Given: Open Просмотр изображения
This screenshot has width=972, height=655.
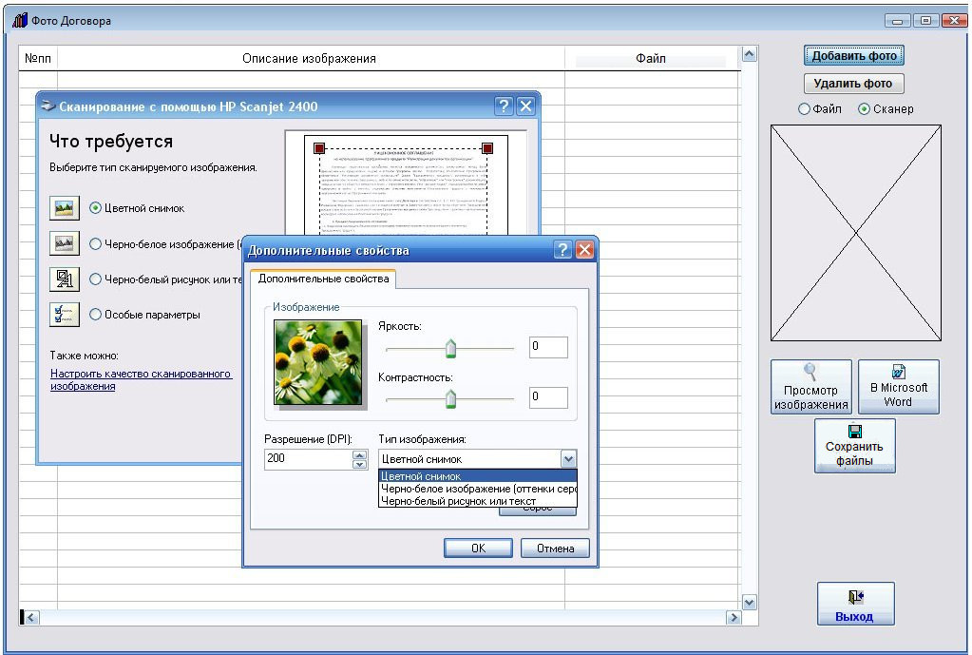Looking at the screenshot, I should (810, 387).
